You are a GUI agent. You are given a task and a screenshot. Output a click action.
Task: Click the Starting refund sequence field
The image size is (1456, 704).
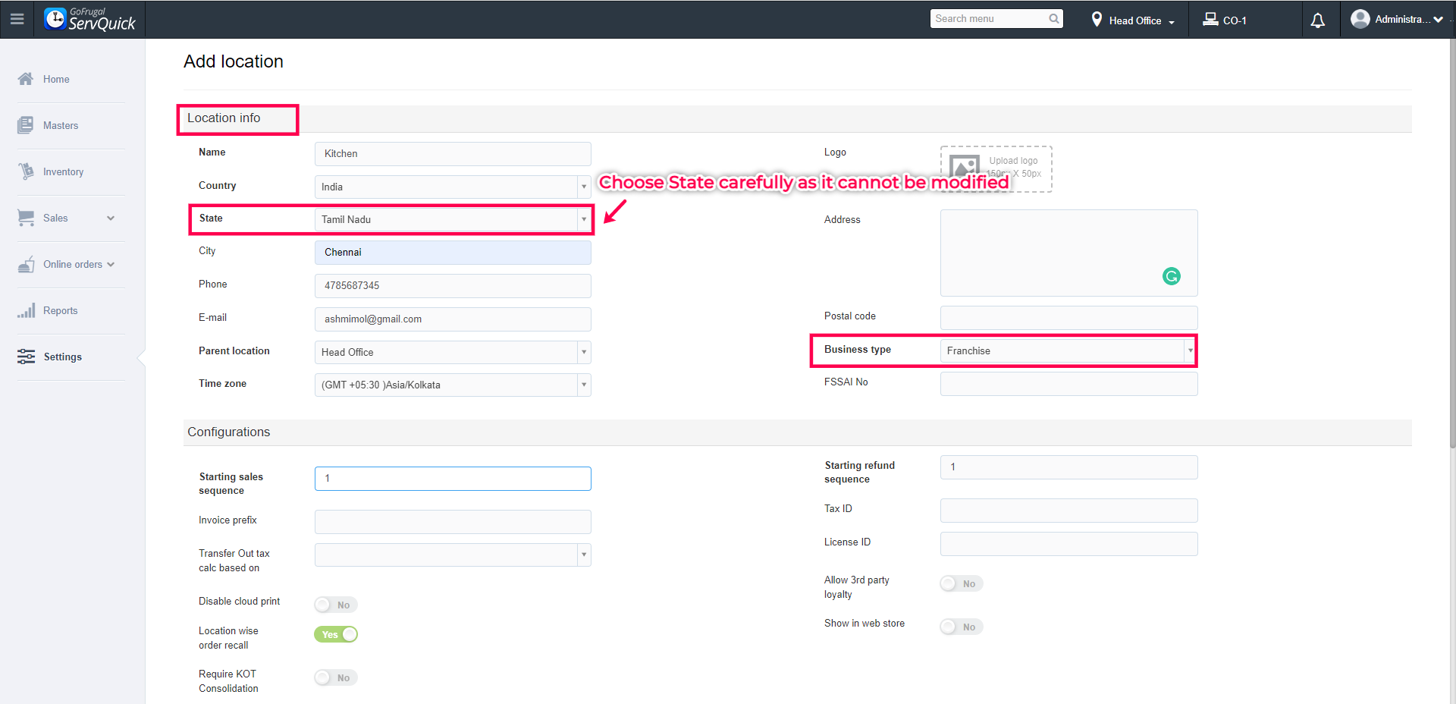tap(1068, 467)
